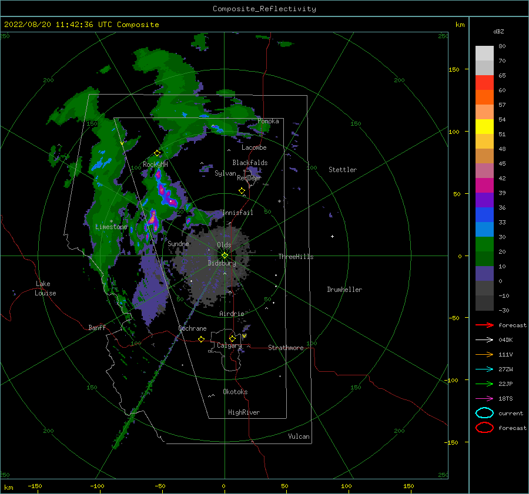Click the 27ZW legend text
This screenshot has width=529, height=494.
coord(505,369)
